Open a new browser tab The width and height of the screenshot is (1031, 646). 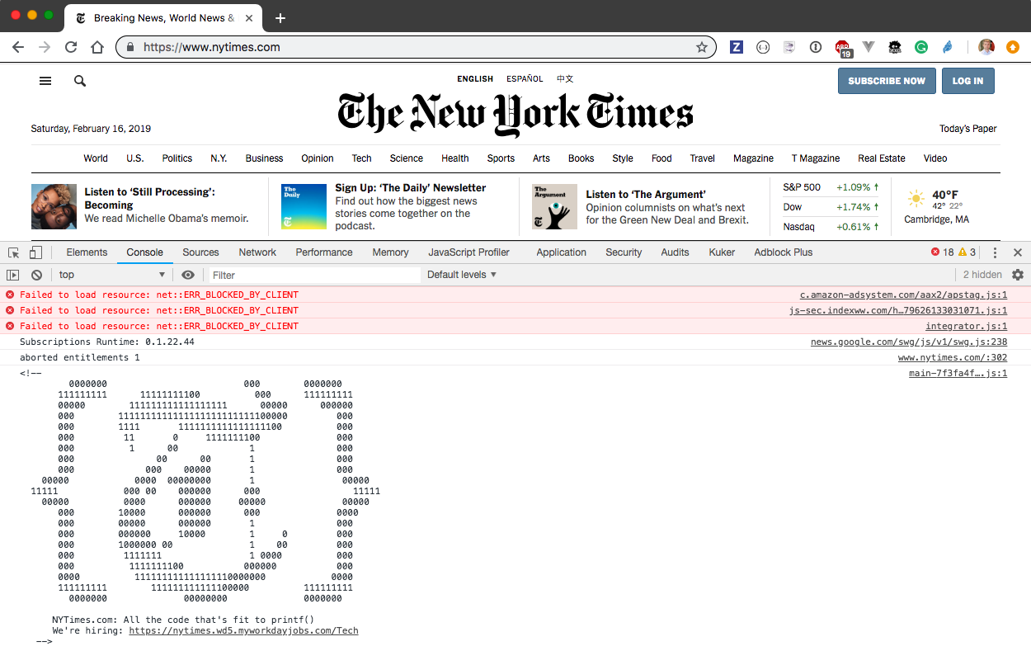(280, 17)
